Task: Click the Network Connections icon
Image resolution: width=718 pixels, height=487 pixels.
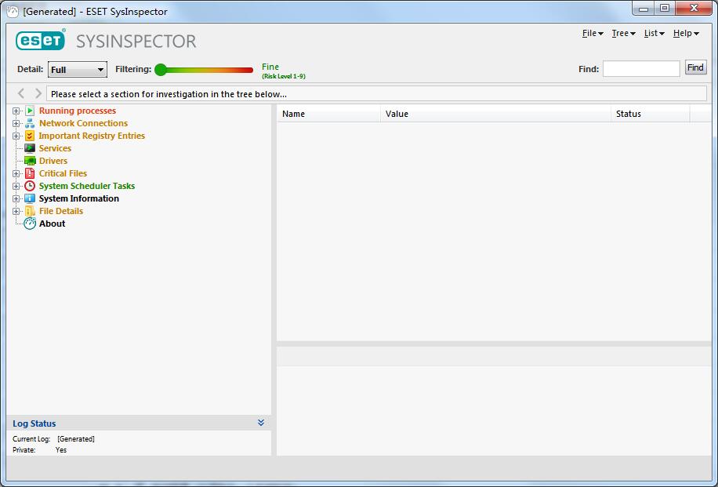Action: 30,123
